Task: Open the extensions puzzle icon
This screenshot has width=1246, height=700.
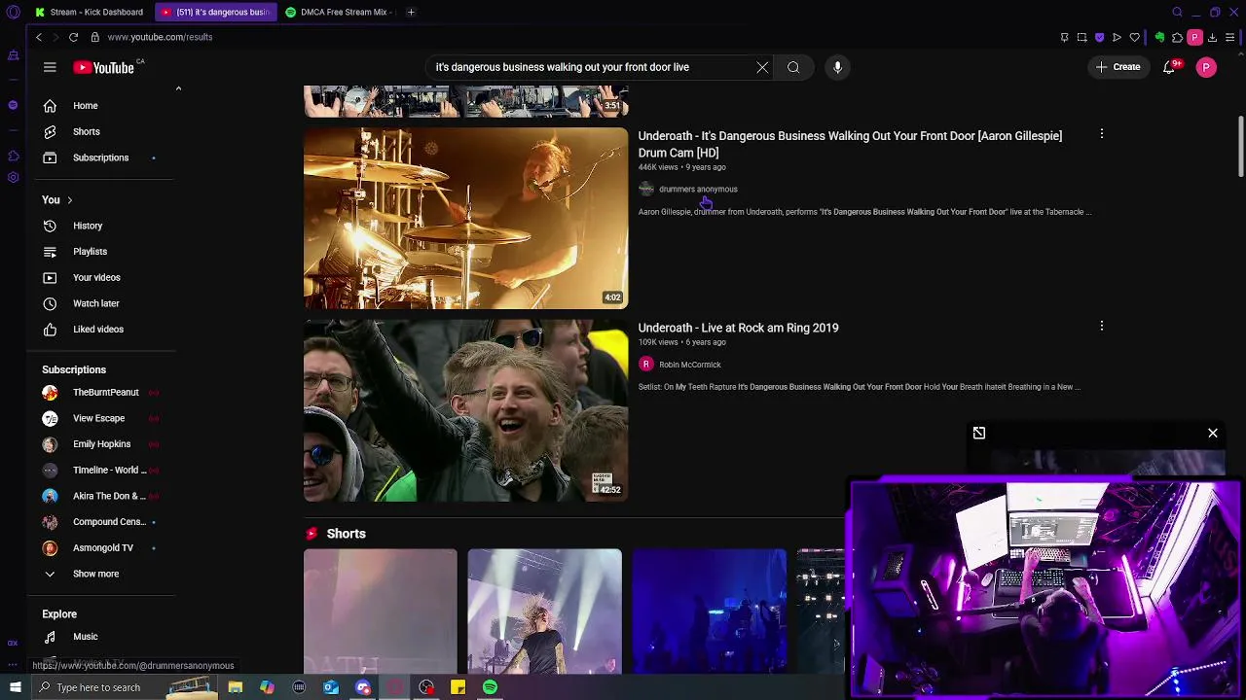Action: 1177,37
